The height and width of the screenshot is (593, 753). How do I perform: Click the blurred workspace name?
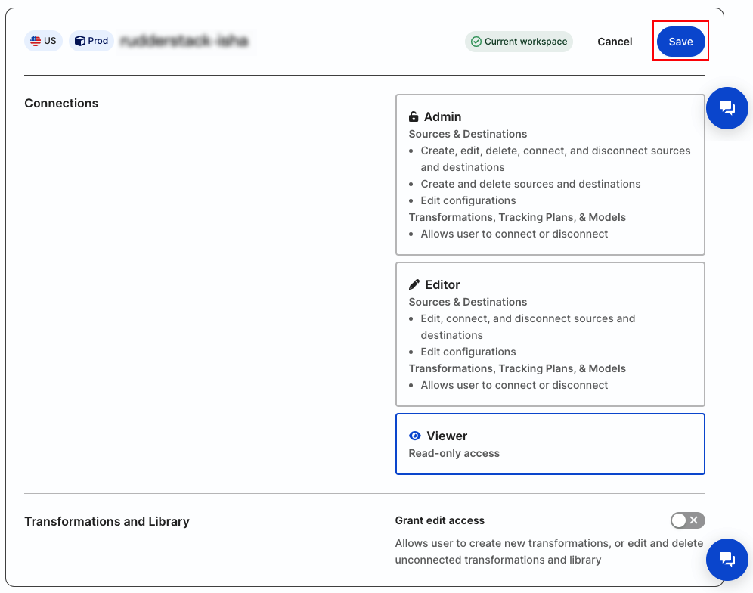coord(184,41)
